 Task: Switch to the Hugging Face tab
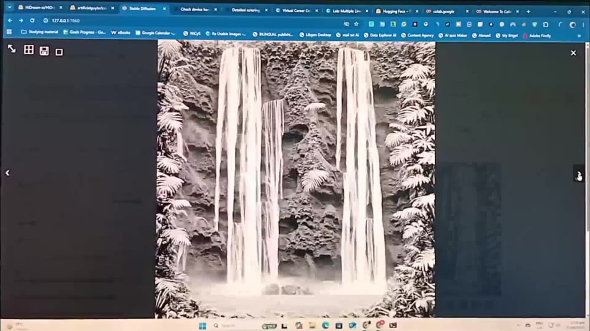coord(396,11)
